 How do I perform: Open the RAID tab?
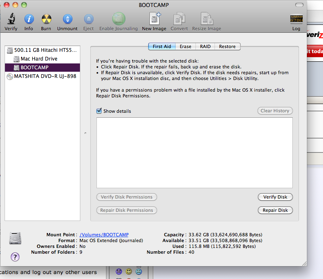205,46
